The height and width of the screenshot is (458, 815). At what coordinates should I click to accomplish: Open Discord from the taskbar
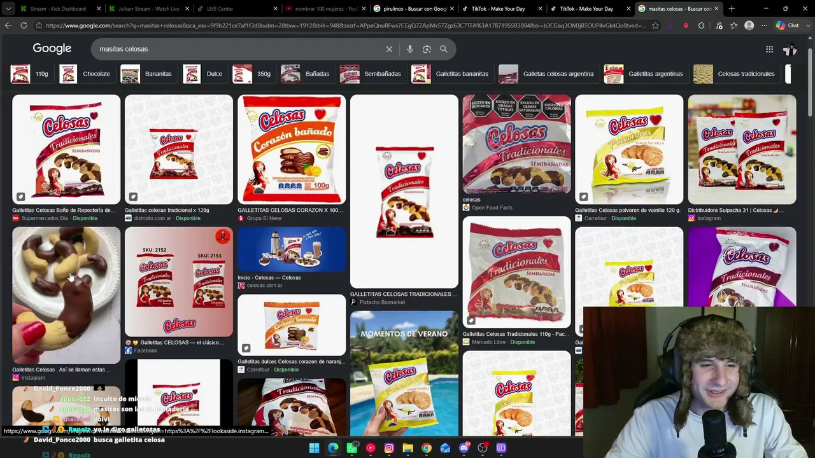coord(464,448)
